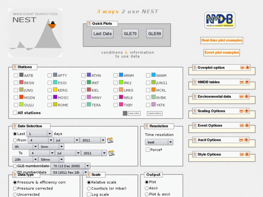The image size is (263, 197).
Task: Open Time resolution best dropdown
Action: tap(159, 142)
